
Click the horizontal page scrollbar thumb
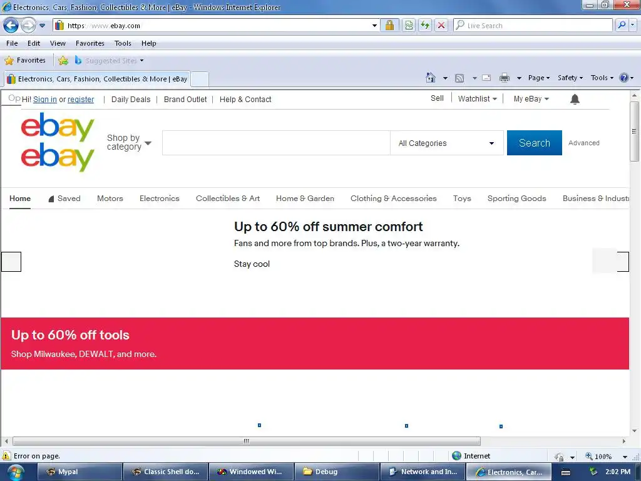click(x=247, y=441)
